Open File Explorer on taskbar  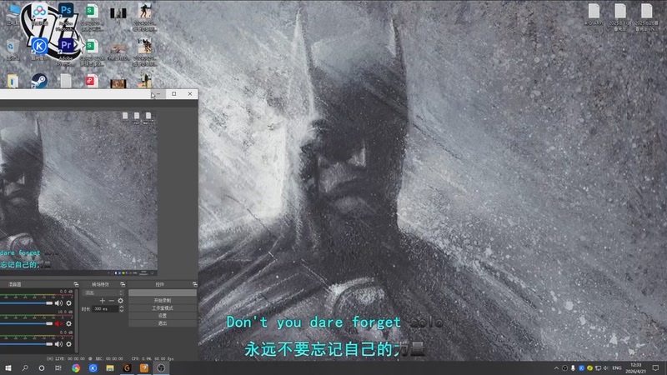tap(110, 368)
